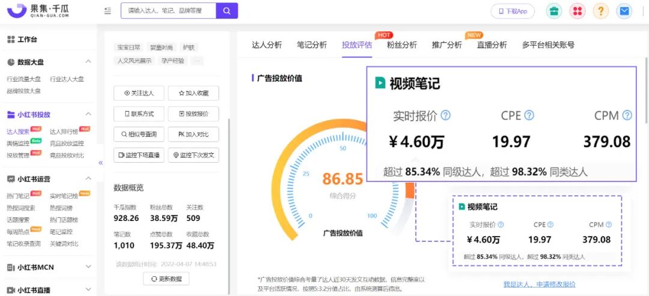Screen dimensions: 649x296
Task: Open the 直播分析 tab
Action: (492, 45)
